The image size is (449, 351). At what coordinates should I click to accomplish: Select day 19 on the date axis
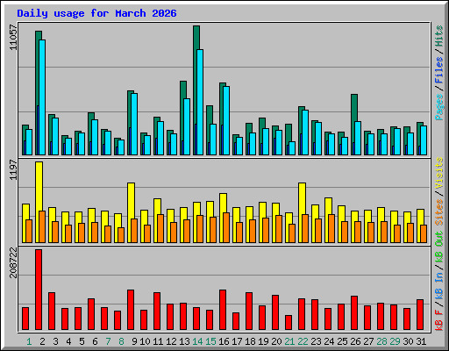(x=263, y=341)
